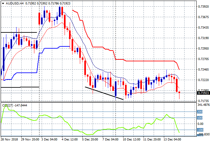
Task: Click the 5 Dec 20:00 time label
Action: (x=90, y=140)
